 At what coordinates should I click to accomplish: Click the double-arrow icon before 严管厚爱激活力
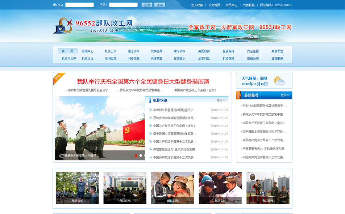point(150,149)
